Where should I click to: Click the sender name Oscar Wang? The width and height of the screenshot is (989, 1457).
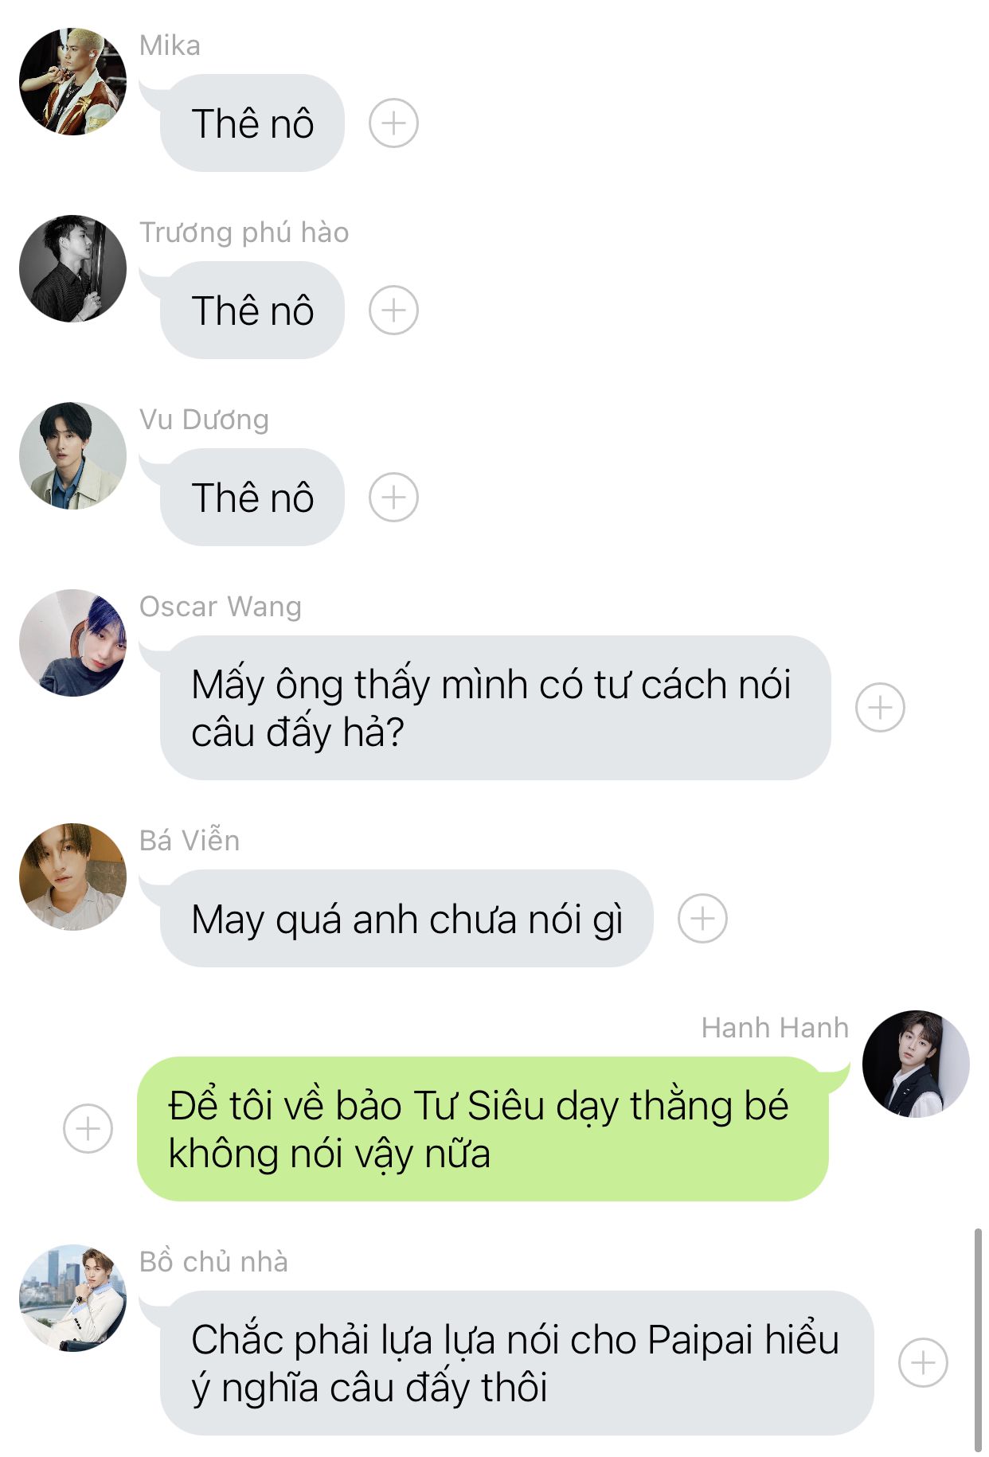click(x=221, y=607)
